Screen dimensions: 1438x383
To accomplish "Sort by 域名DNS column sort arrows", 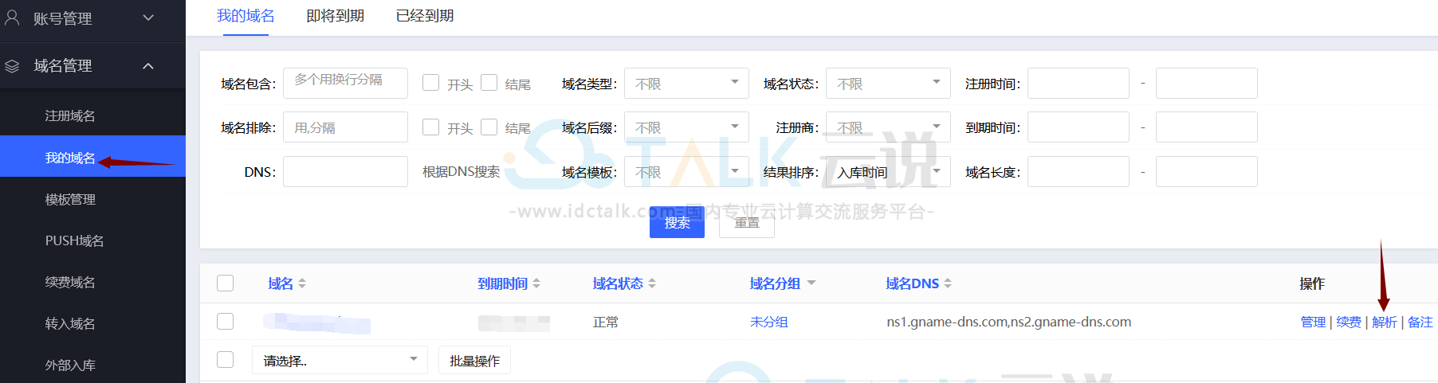I will pyautogui.click(x=948, y=283).
